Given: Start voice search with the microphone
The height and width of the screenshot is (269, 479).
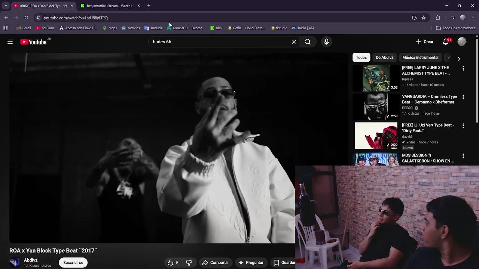Looking at the screenshot, I should 327,42.
